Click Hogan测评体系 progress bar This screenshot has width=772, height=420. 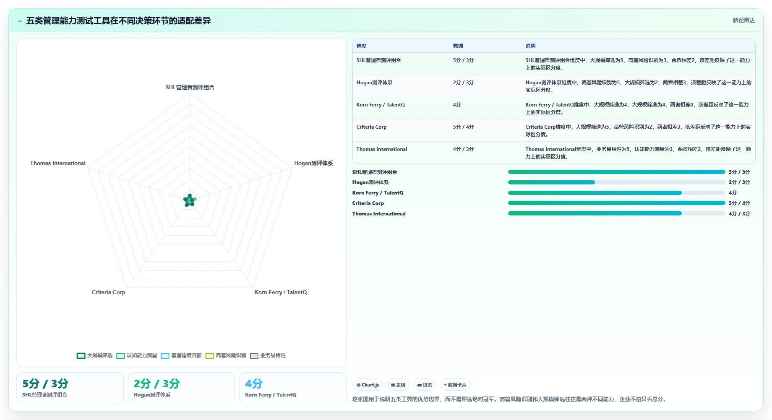616,182
